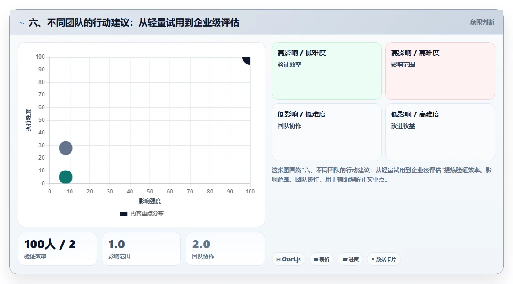This screenshot has height=284, width=513.
Task: Open the 100人 / 2 验证效率 stat card
Action: (57, 249)
